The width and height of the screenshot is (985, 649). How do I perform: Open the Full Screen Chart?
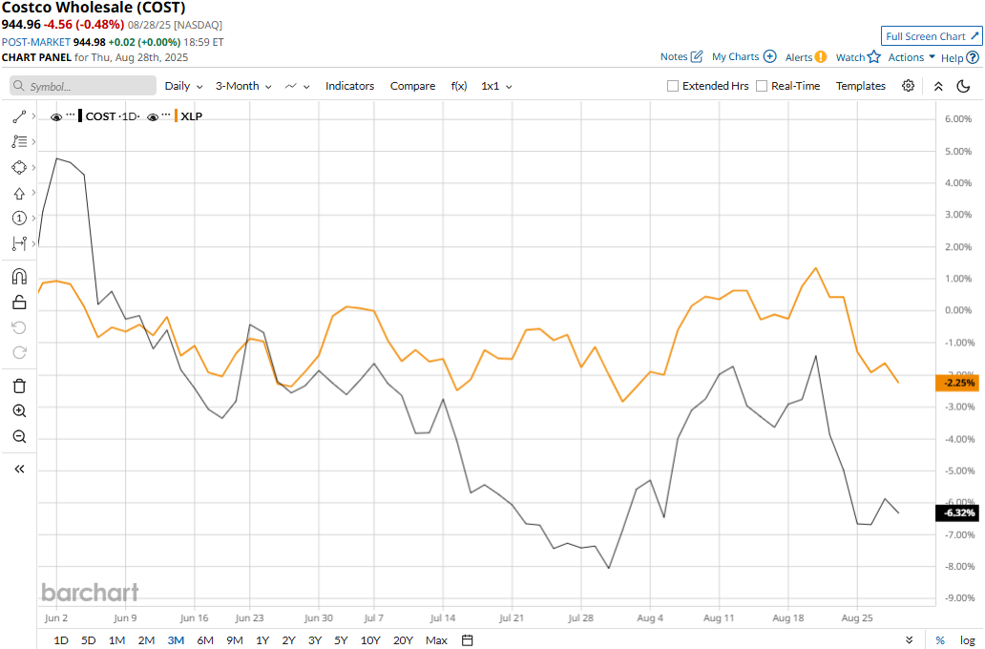point(932,36)
